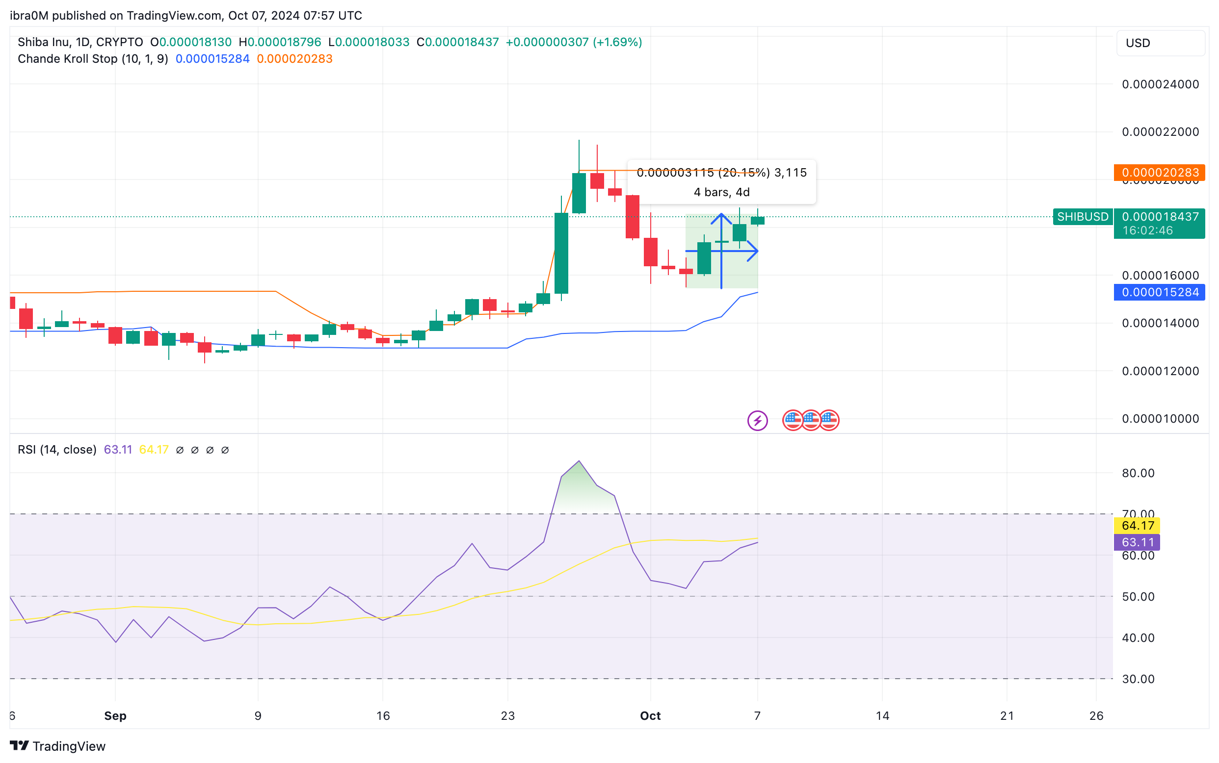Click the orange 0.000020283 price label

click(1160, 173)
